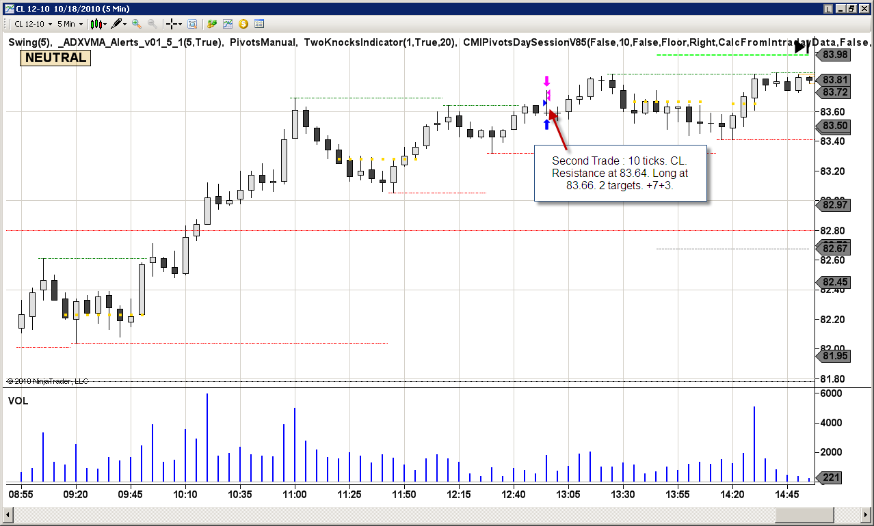
Task: Open chart properties icon
Action: click(259, 24)
